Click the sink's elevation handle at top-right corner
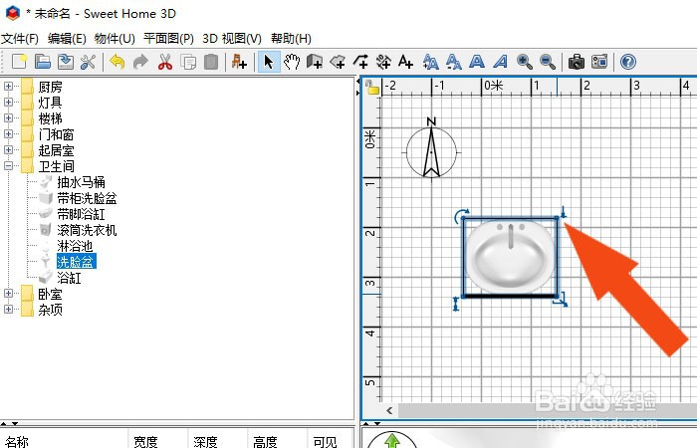697x448 pixels. point(564,212)
